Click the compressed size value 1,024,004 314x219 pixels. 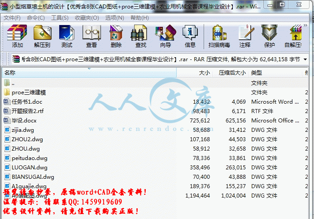[x=234, y=195]
